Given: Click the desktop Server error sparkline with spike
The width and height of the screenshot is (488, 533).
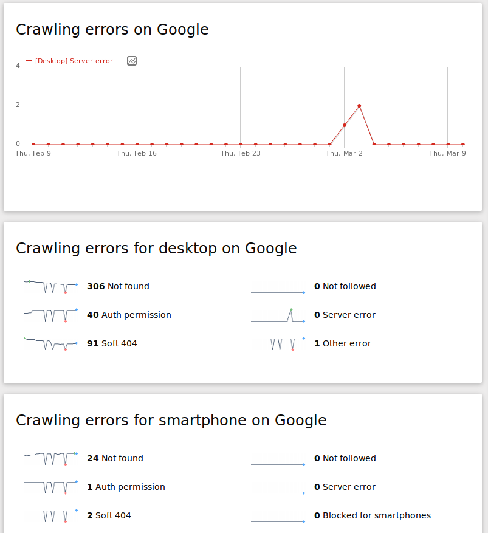Looking at the screenshot, I should pos(278,315).
